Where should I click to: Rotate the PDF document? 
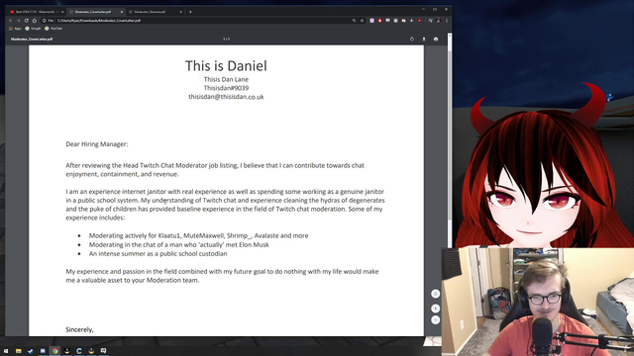click(x=412, y=40)
